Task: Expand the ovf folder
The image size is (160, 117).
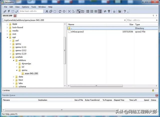Action: click(10, 41)
